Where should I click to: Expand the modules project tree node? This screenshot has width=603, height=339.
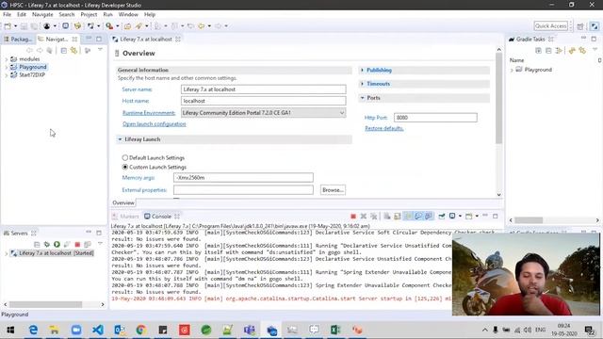tap(7, 59)
